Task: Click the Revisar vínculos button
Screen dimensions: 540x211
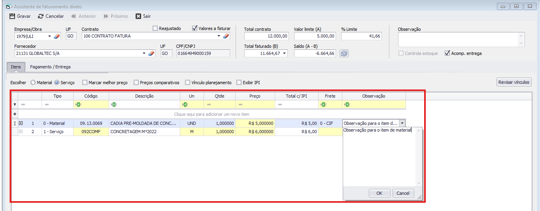Action: click(514, 82)
